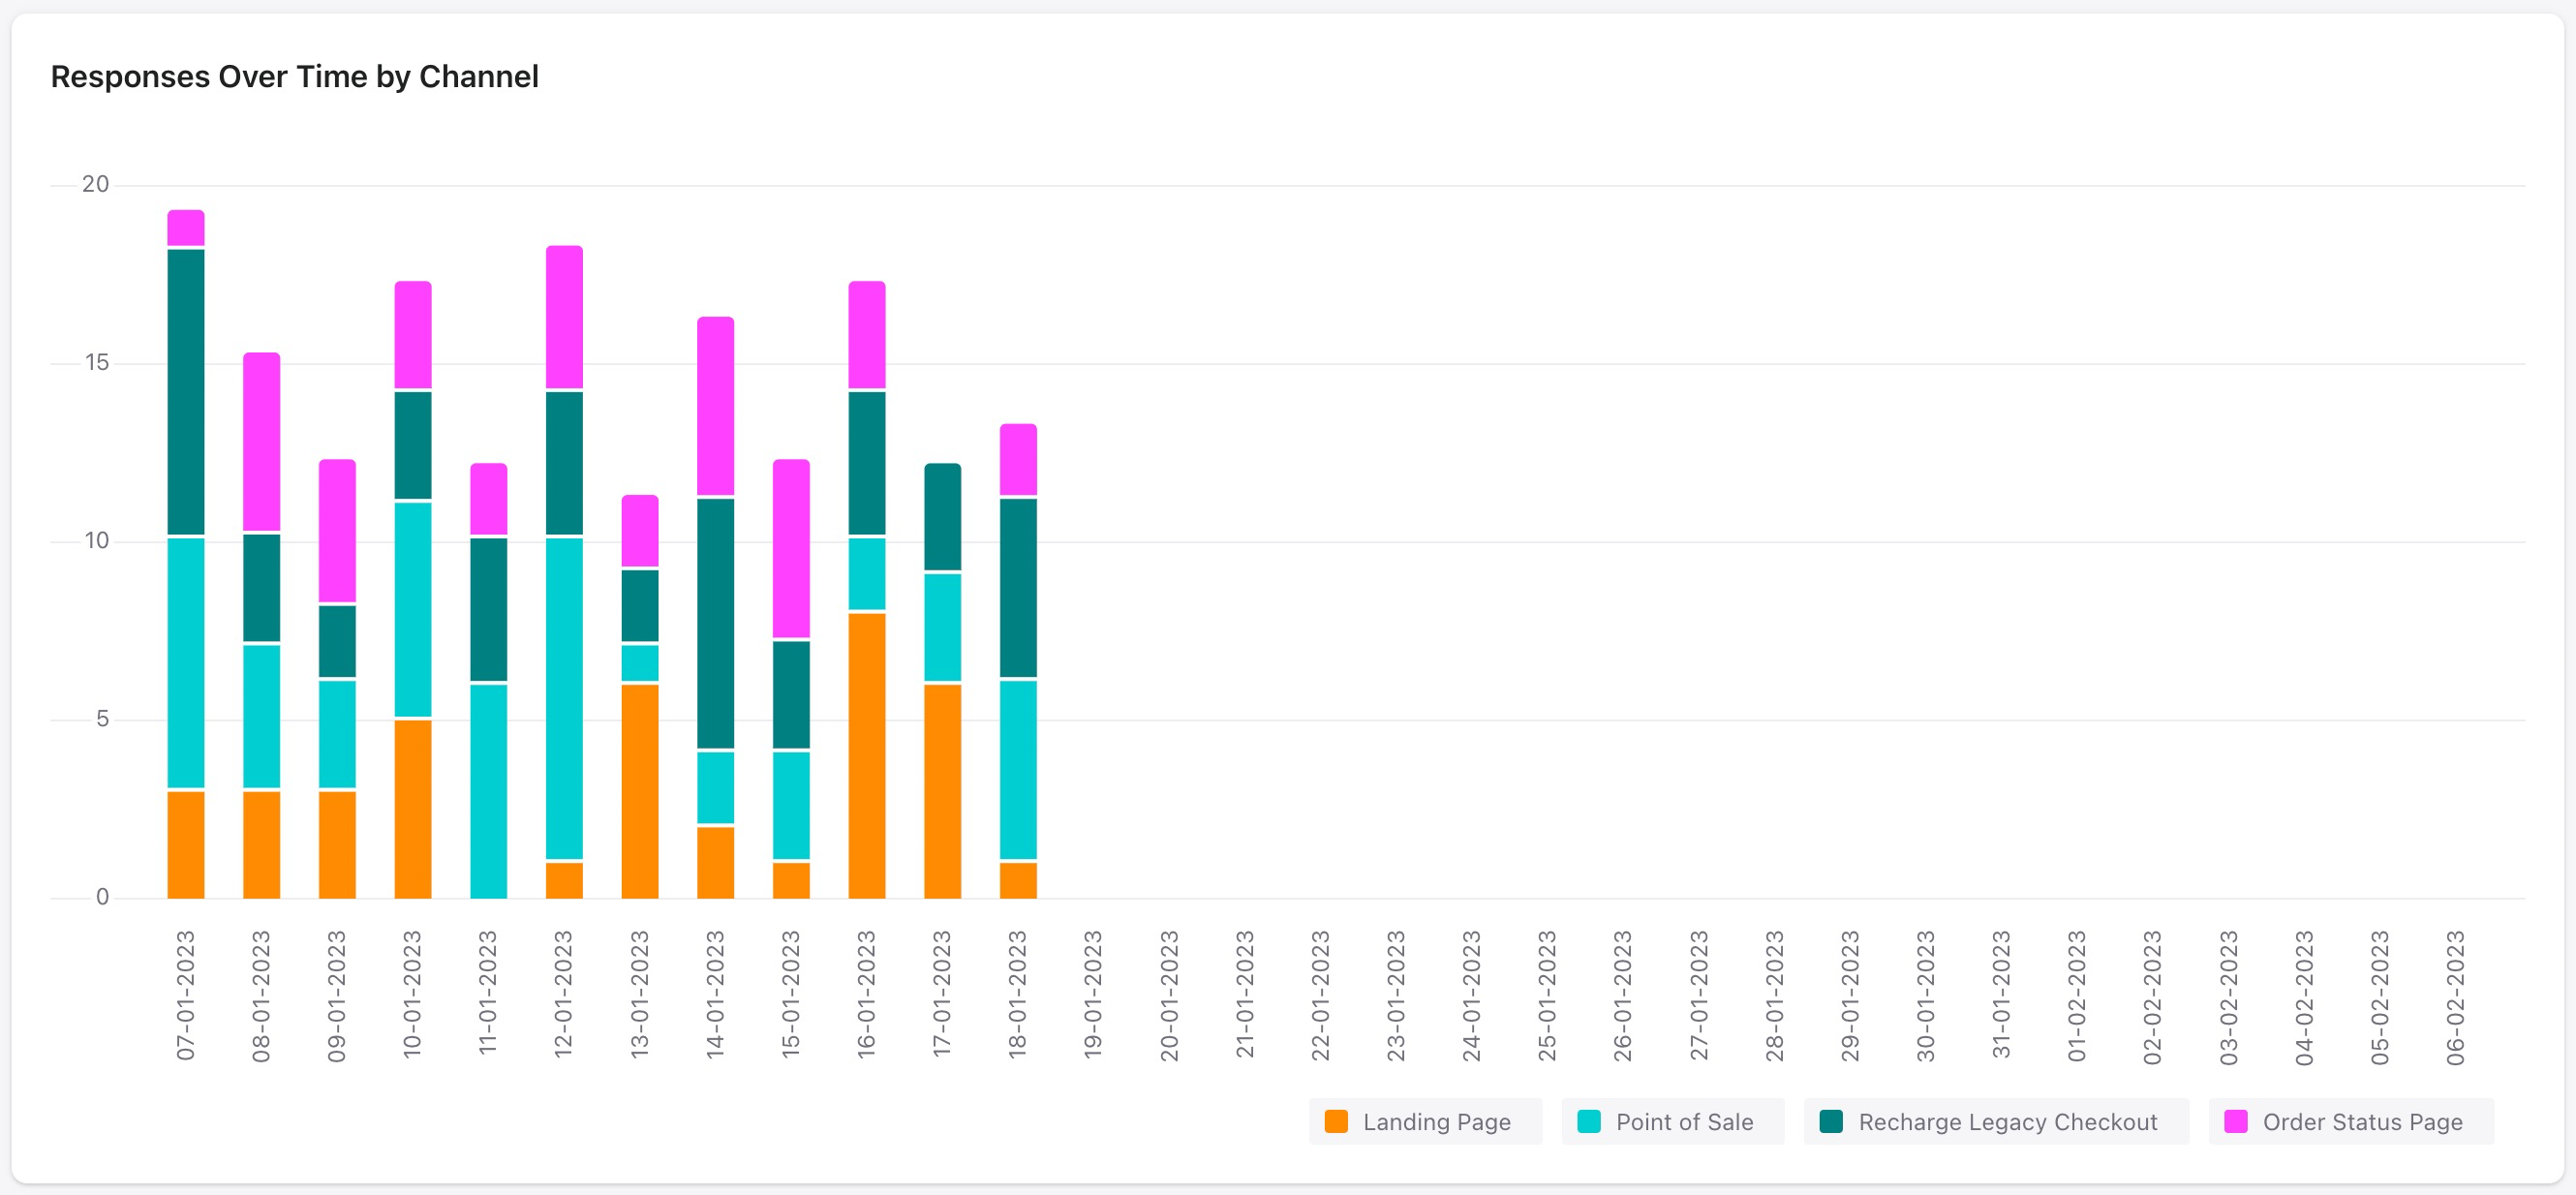Click the orange segment on 10-01-2023 bar
2576x1195 pixels.
[413, 808]
